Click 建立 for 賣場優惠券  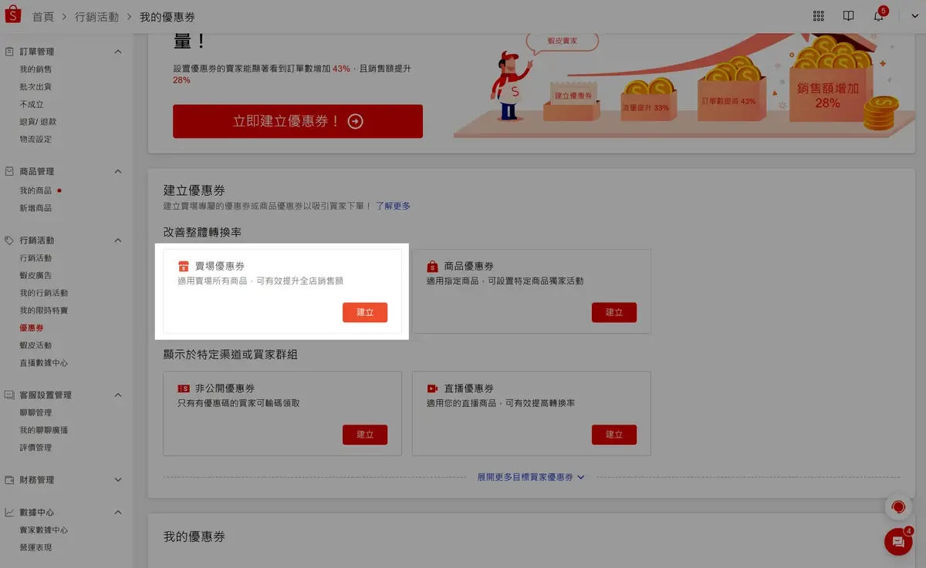click(x=365, y=312)
